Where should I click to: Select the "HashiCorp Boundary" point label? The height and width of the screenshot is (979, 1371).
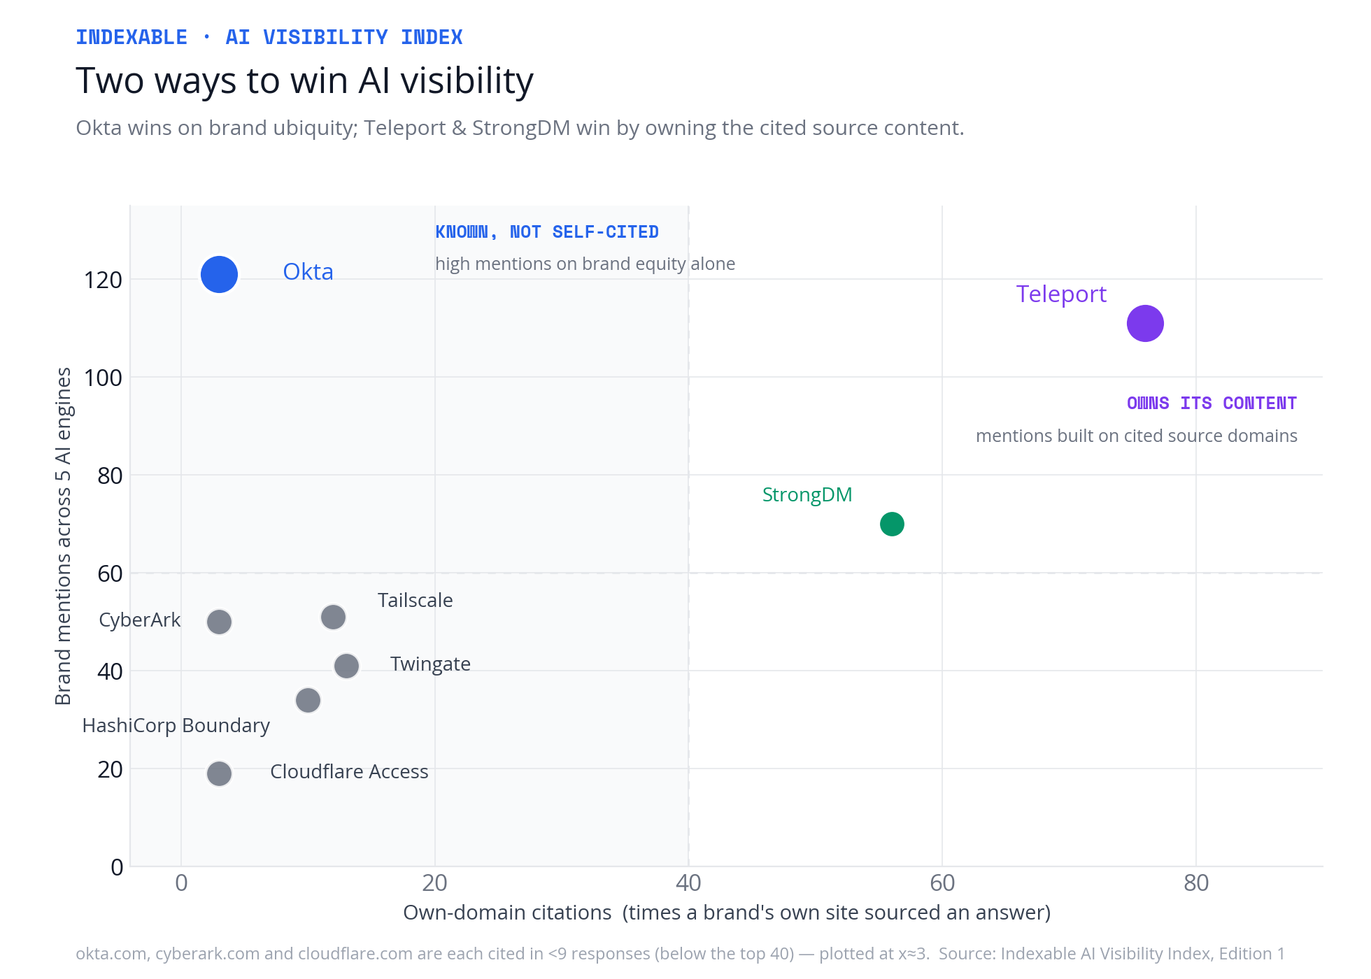(x=176, y=726)
